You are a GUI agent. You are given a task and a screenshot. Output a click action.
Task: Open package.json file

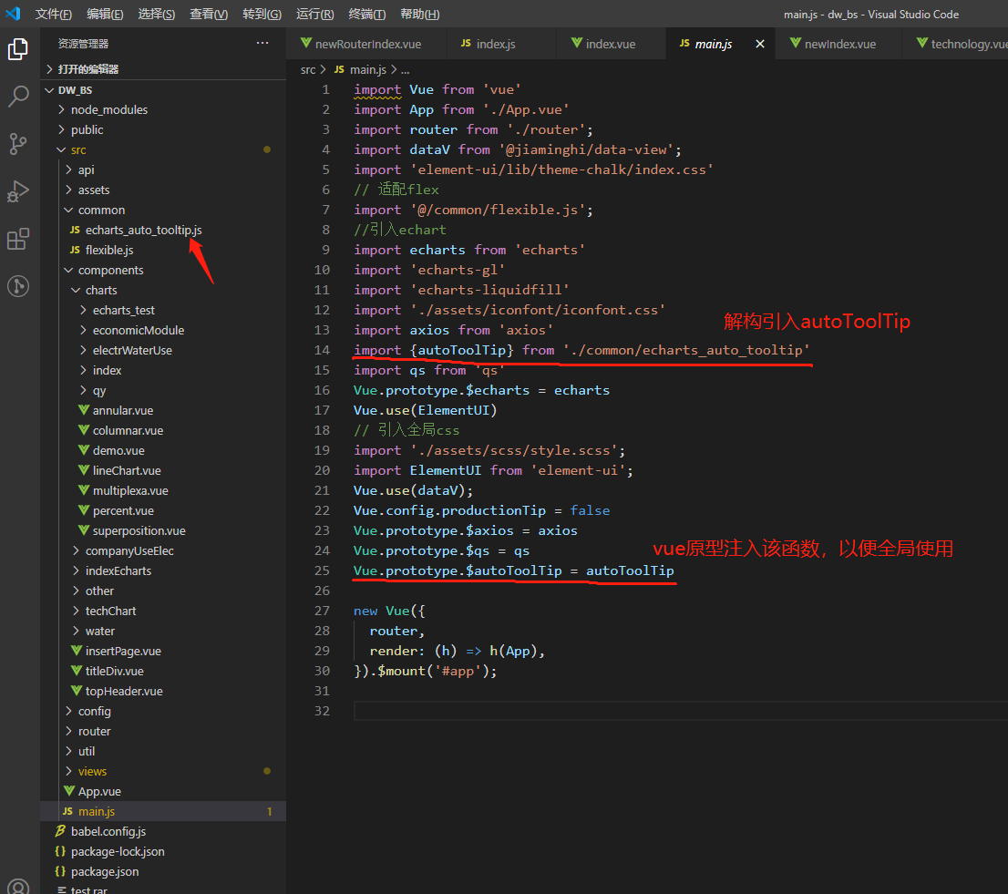tap(163, 871)
